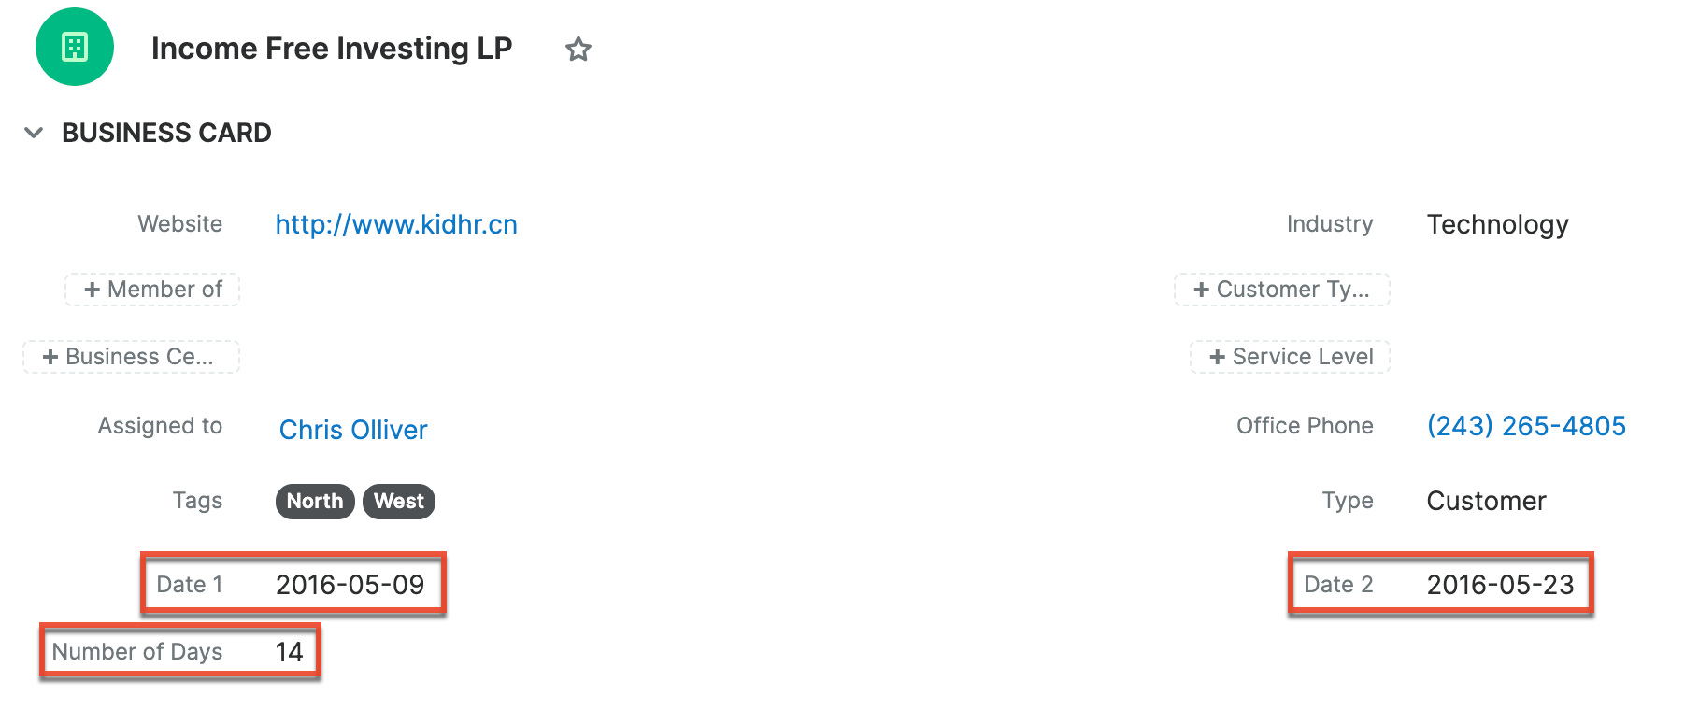Click the Industry value Technology
This screenshot has height=710, width=1699.
point(1498,224)
